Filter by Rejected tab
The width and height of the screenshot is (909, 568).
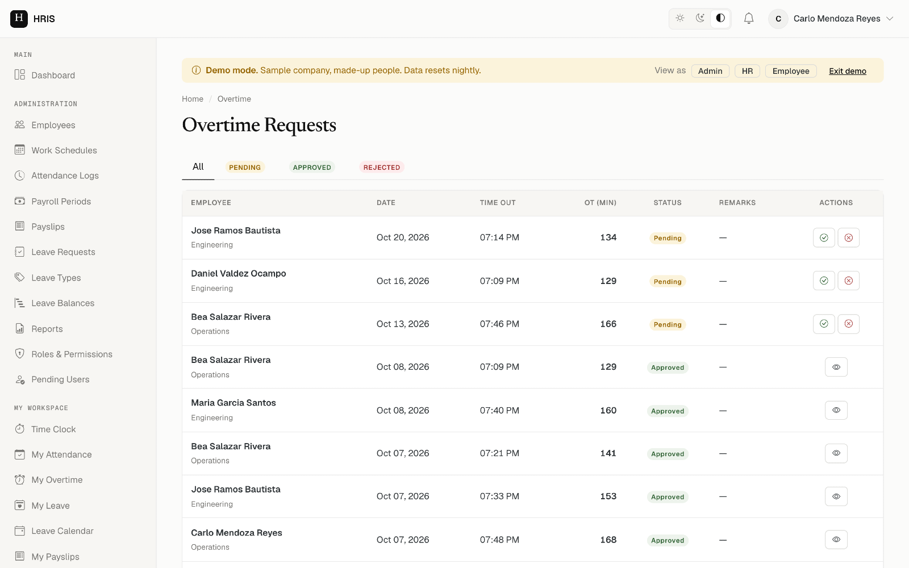point(382,168)
